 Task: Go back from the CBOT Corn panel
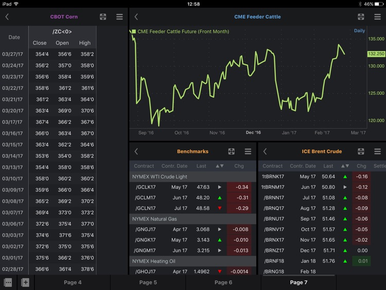[7, 17]
